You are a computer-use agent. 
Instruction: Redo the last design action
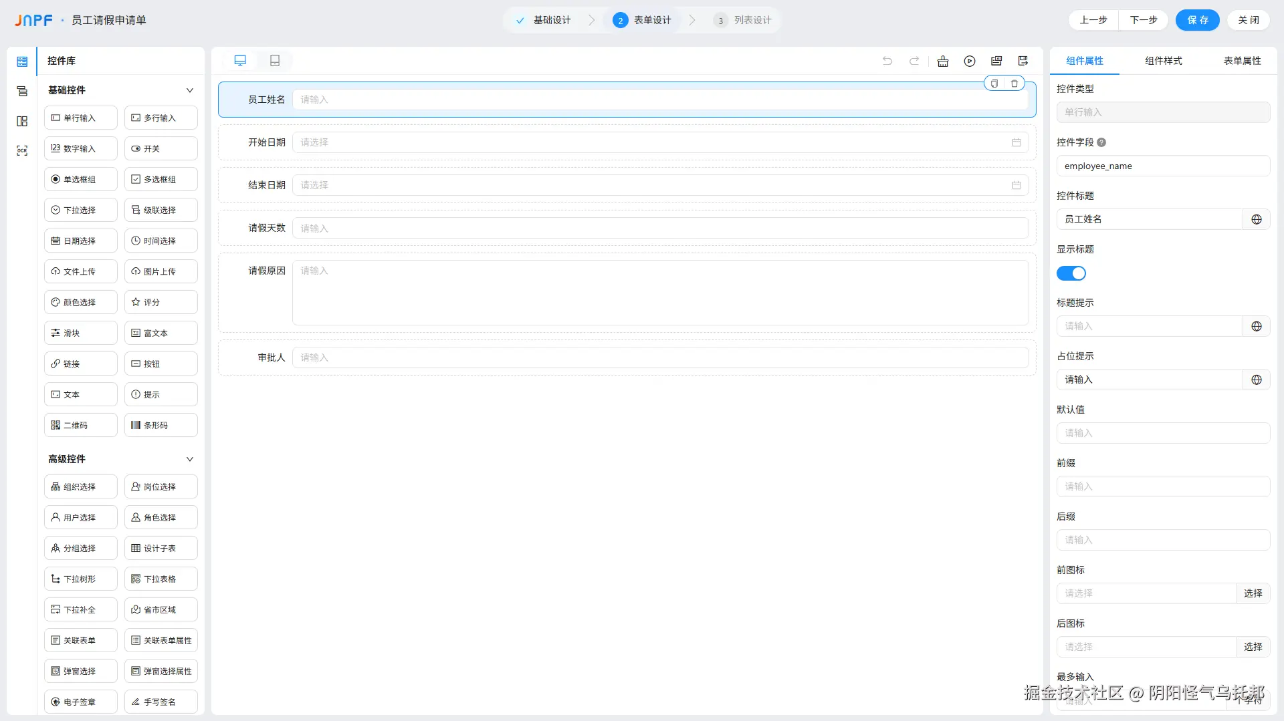pos(914,61)
